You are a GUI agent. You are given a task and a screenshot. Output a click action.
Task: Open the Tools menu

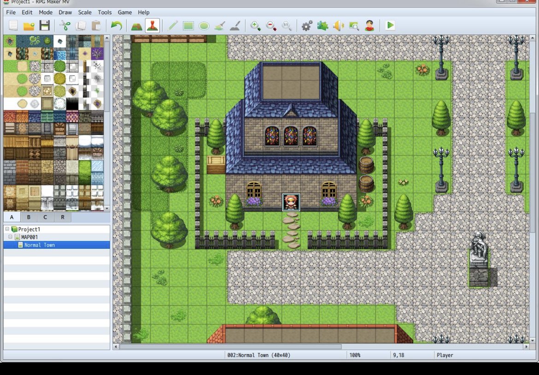105,12
